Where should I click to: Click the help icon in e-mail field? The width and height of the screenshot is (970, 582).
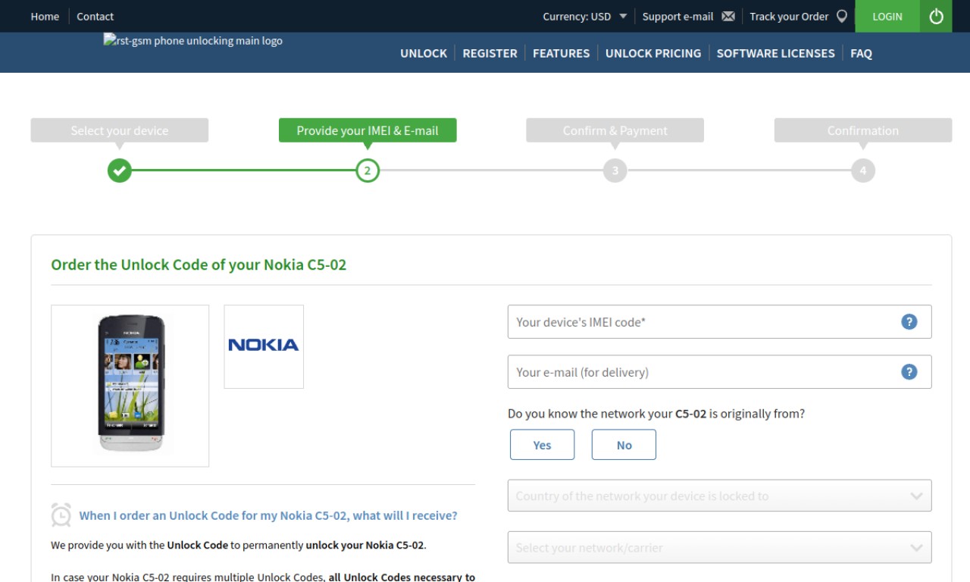coord(909,372)
